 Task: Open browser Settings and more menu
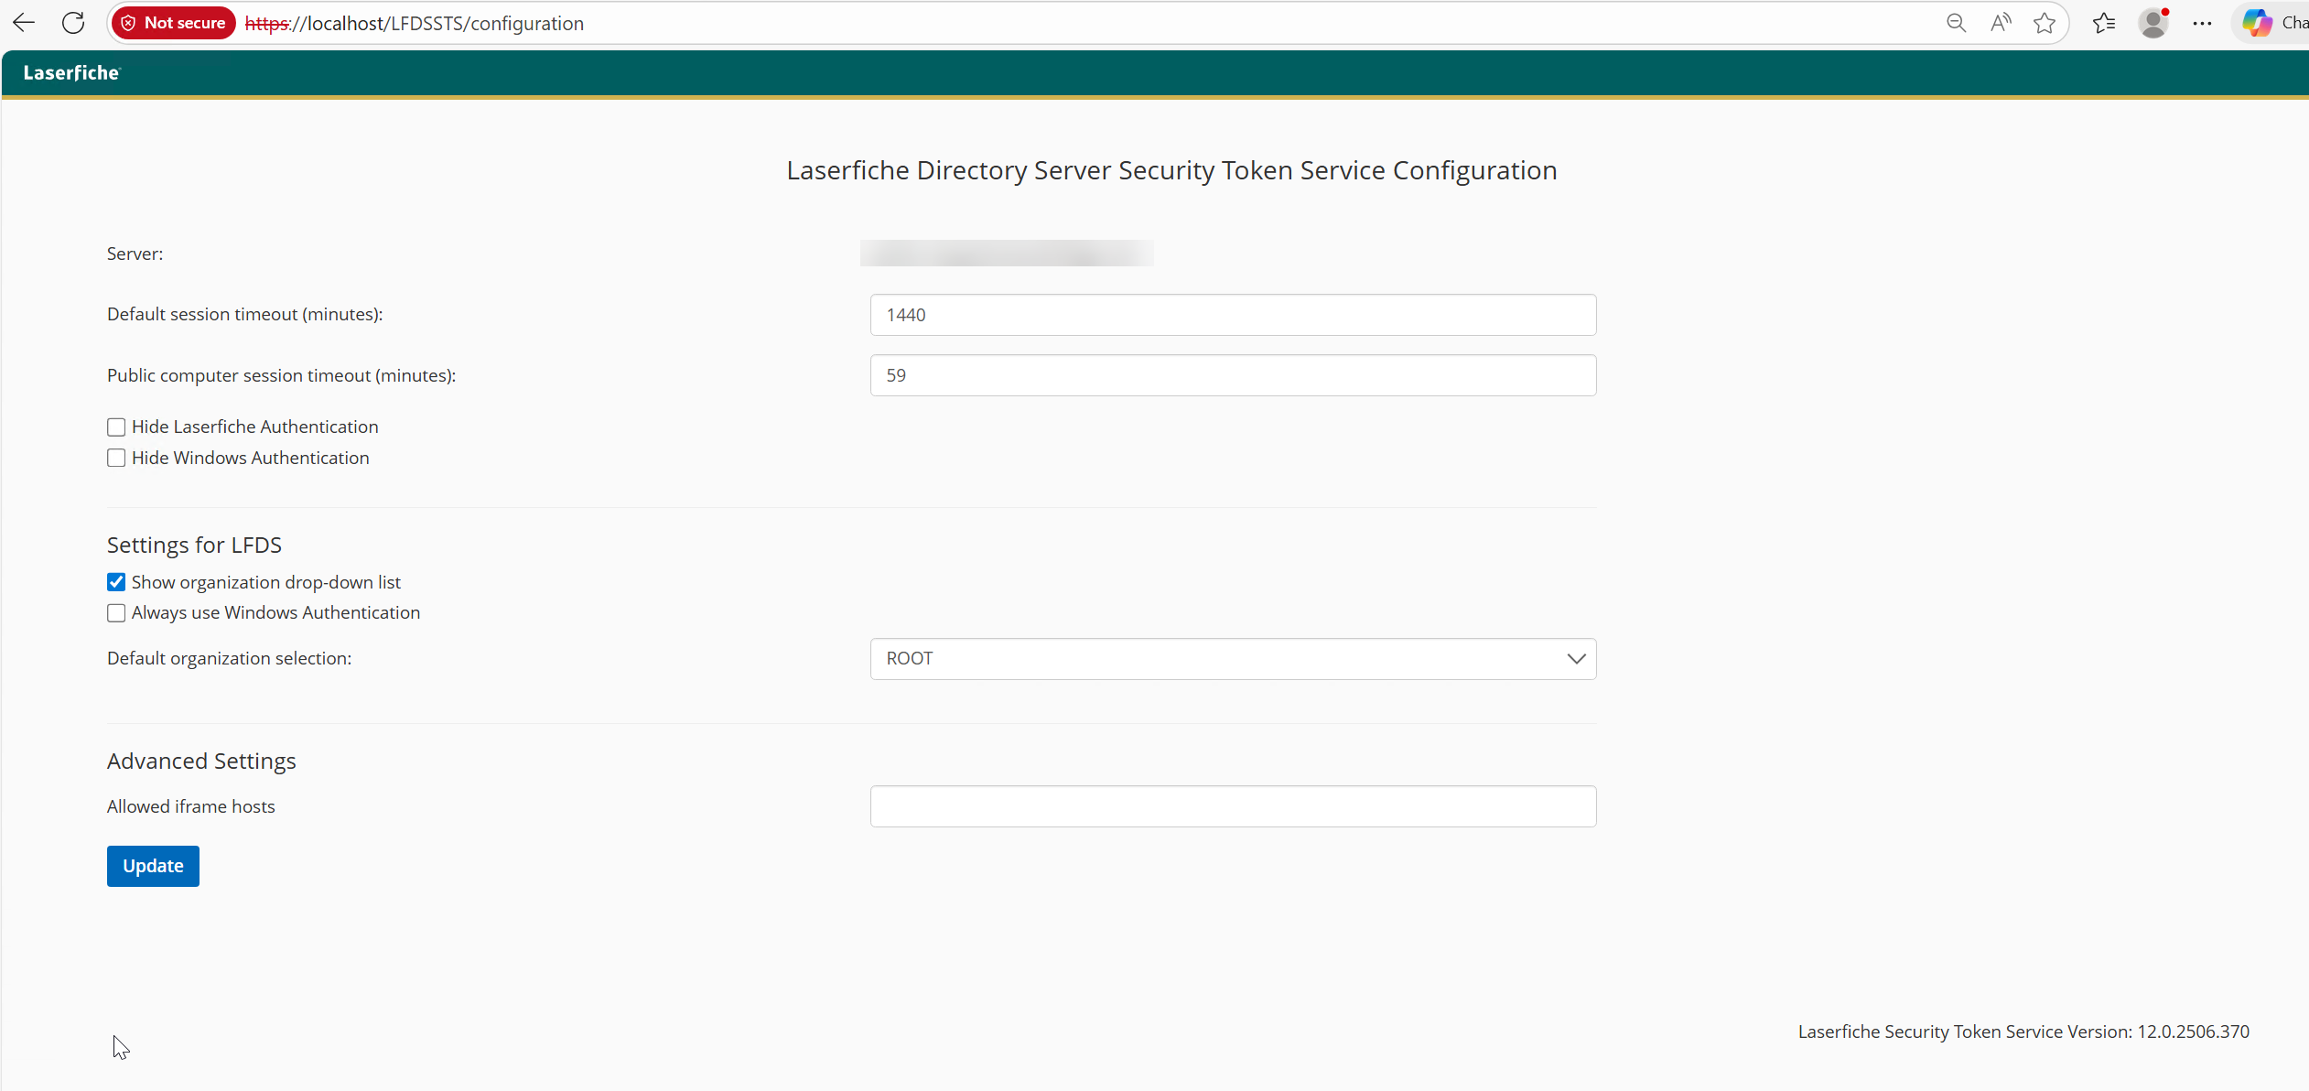click(2203, 23)
